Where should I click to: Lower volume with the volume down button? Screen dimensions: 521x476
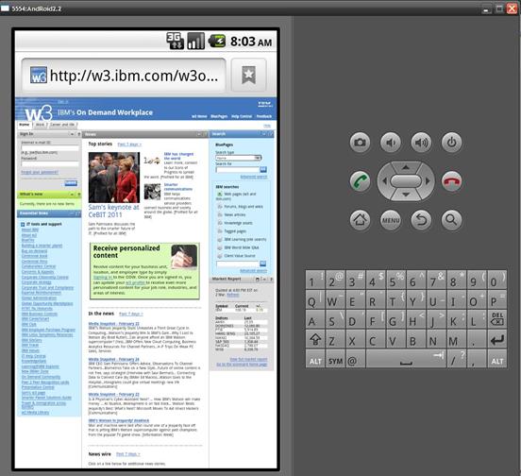point(391,143)
